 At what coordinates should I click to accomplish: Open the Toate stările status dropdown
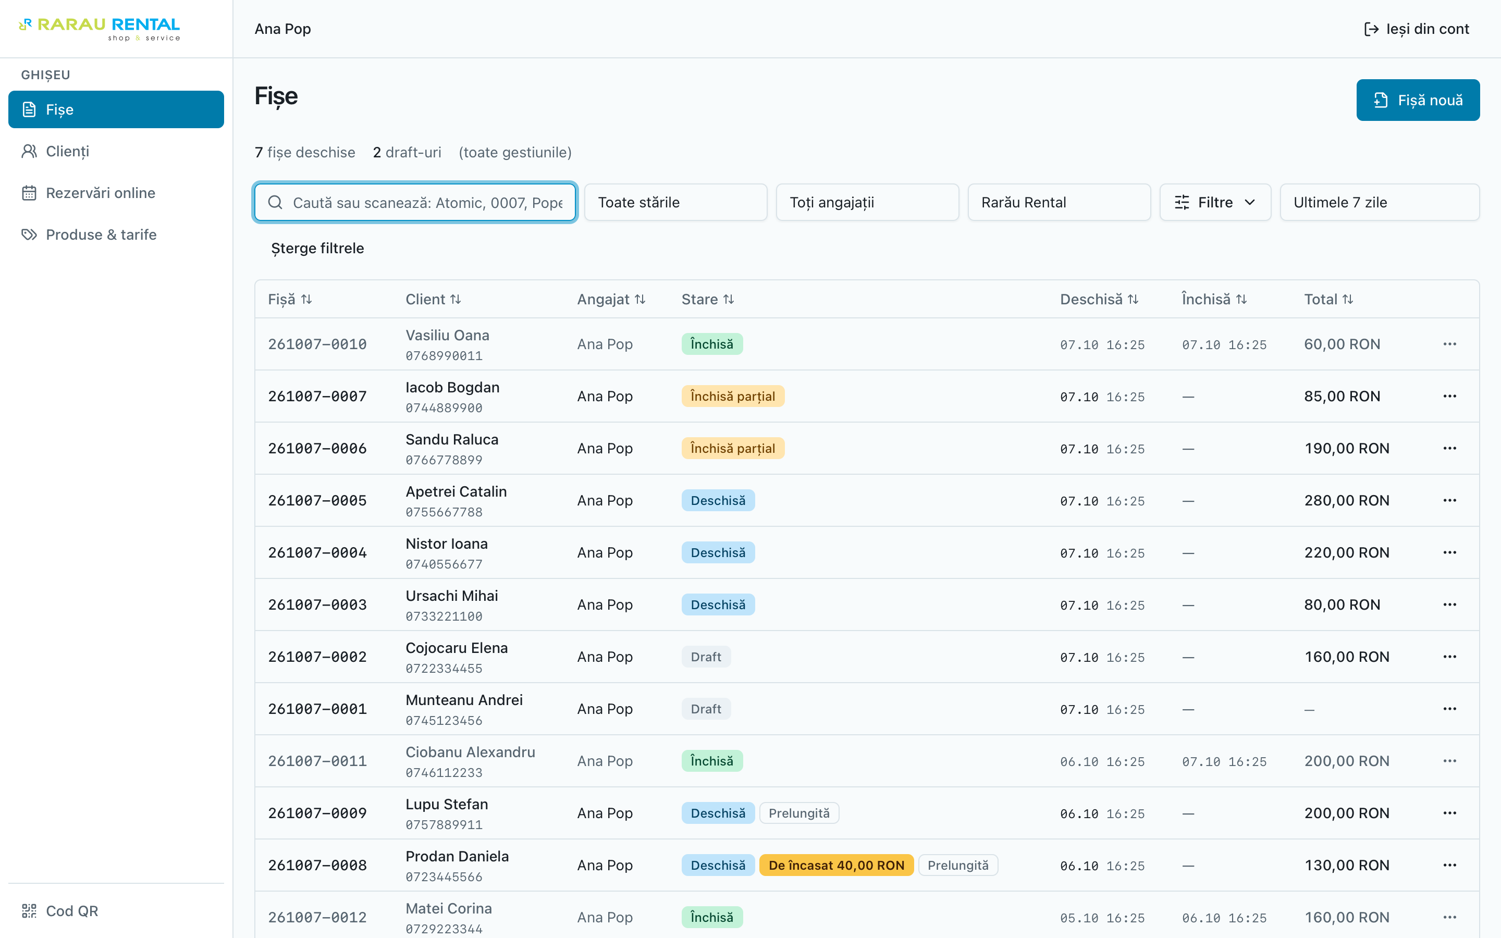tap(675, 202)
